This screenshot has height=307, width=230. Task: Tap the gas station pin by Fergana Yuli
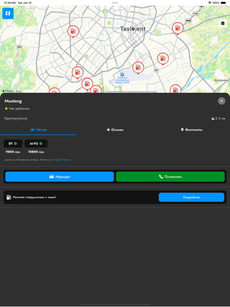[x=163, y=58]
